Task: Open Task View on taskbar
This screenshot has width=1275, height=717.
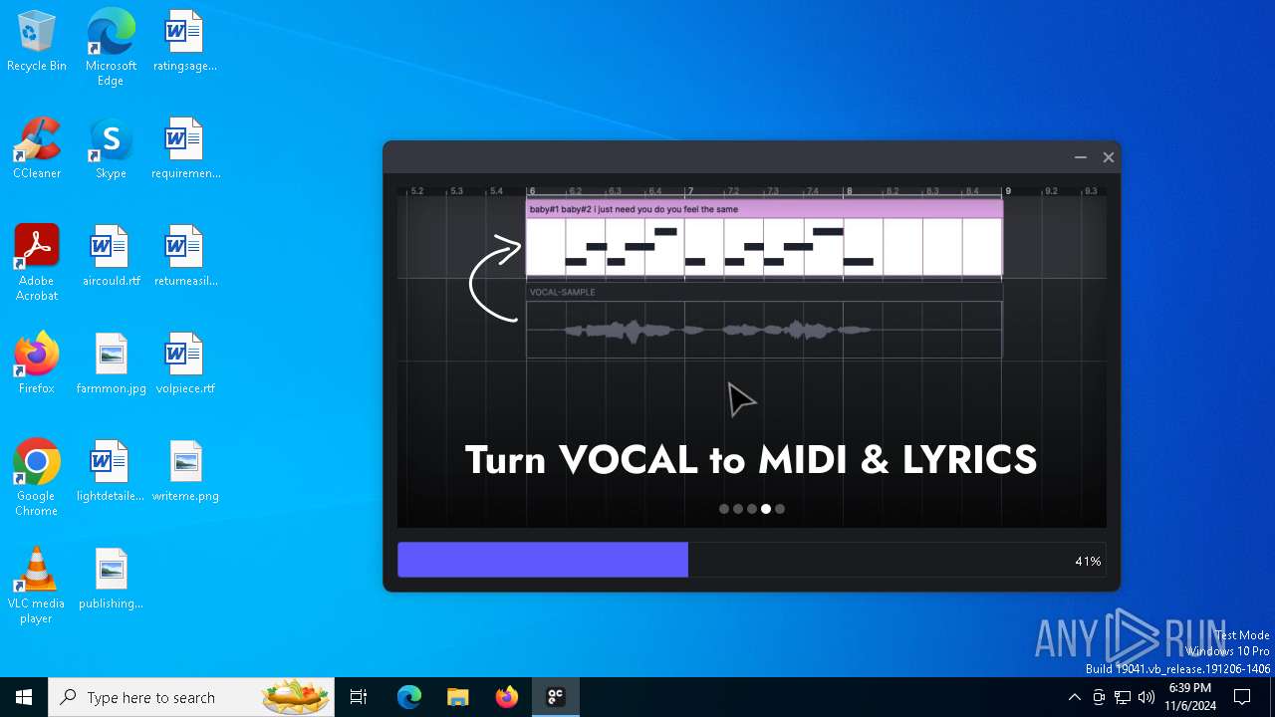Action: [359, 697]
